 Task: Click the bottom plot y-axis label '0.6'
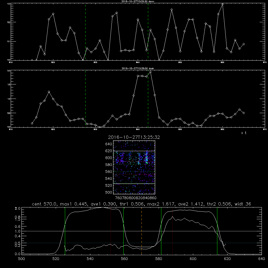point(18,226)
